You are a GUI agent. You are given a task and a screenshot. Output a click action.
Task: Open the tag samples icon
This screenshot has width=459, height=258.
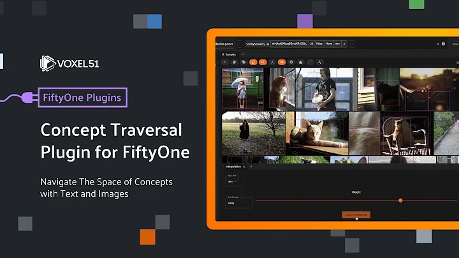click(x=244, y=62)
